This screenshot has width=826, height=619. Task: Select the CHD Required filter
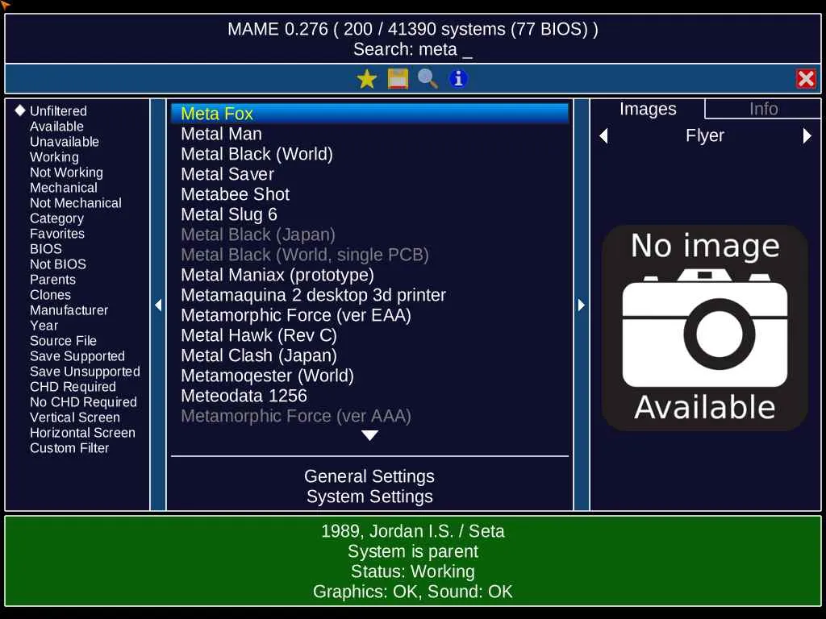click(73, 386)
